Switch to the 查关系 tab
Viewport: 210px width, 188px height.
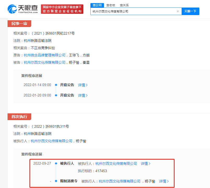click(124, 5)
